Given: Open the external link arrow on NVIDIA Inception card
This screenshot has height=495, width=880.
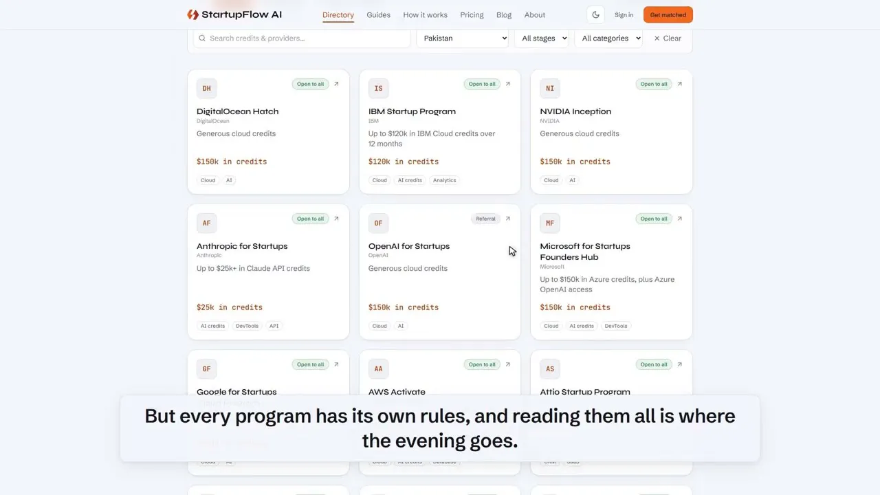Looking at the screenshot, I should click(680, 84).
